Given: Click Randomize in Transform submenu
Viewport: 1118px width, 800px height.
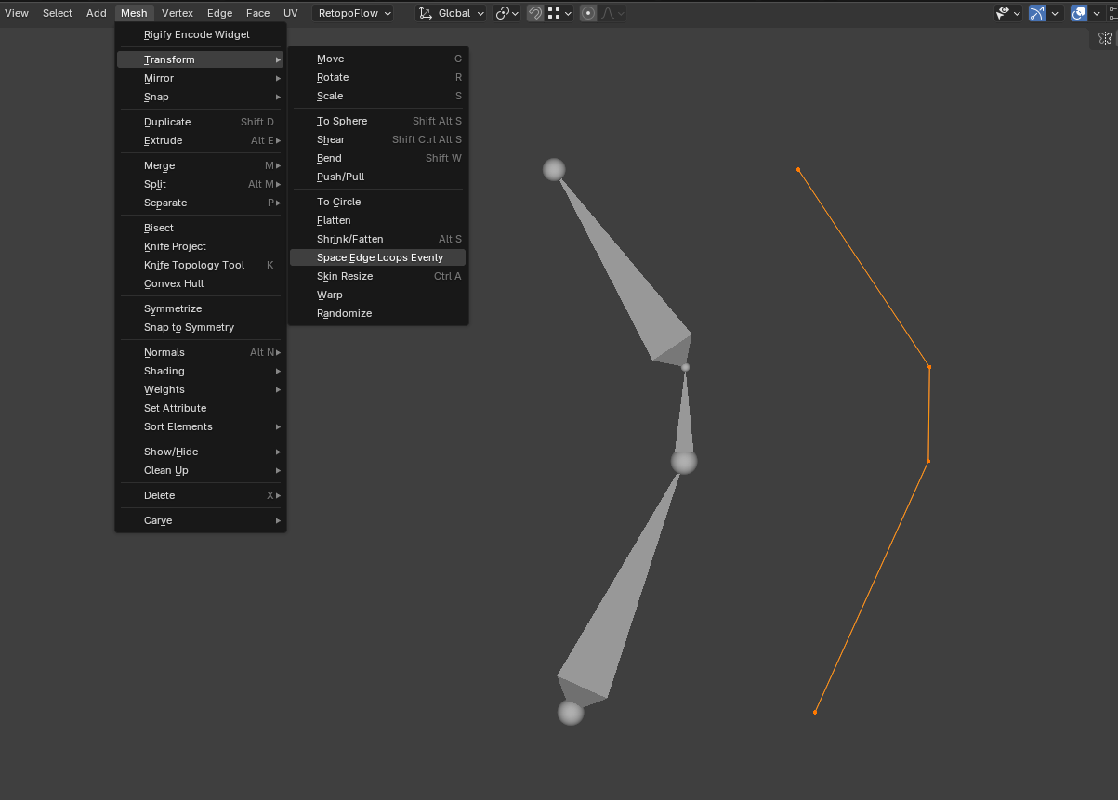Looking at the screenshot, I should [x=378, y=313].
